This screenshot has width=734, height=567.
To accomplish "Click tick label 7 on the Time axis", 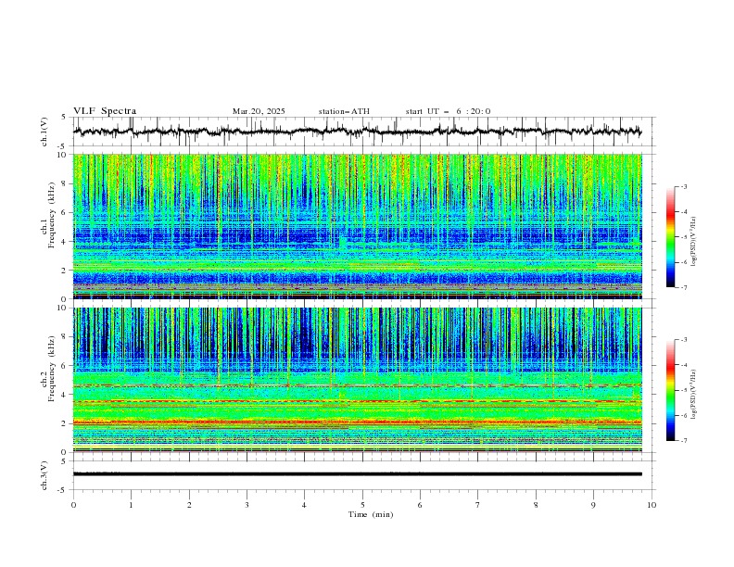I will 478,505.
